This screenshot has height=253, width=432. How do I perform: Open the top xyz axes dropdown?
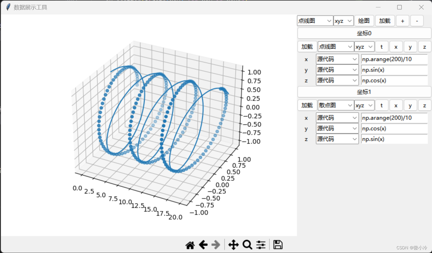pos(344,21)
